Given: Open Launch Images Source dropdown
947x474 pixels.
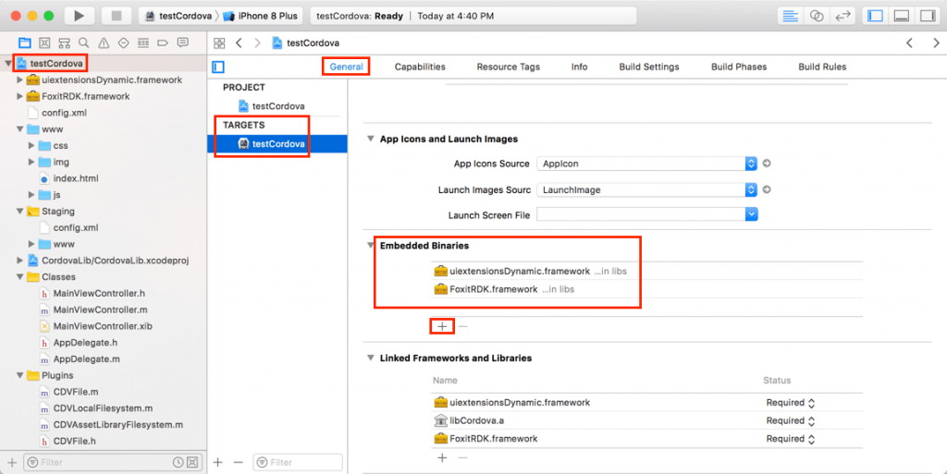Looking at the screenshot, I should (x=646, y=189).
